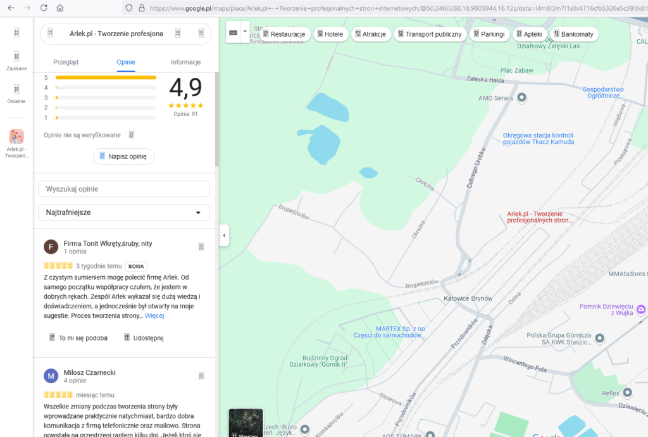Image resolution: width=648 pixels, height=437 pixels.
Task: Show Apteki on the map
Action: coord(530,34)
